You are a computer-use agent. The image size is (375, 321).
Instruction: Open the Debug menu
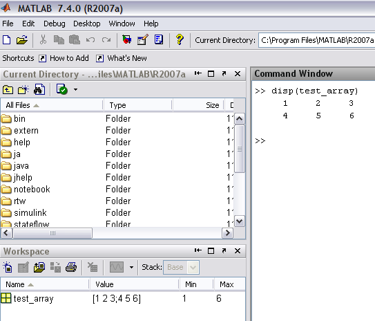click(55, 24)
